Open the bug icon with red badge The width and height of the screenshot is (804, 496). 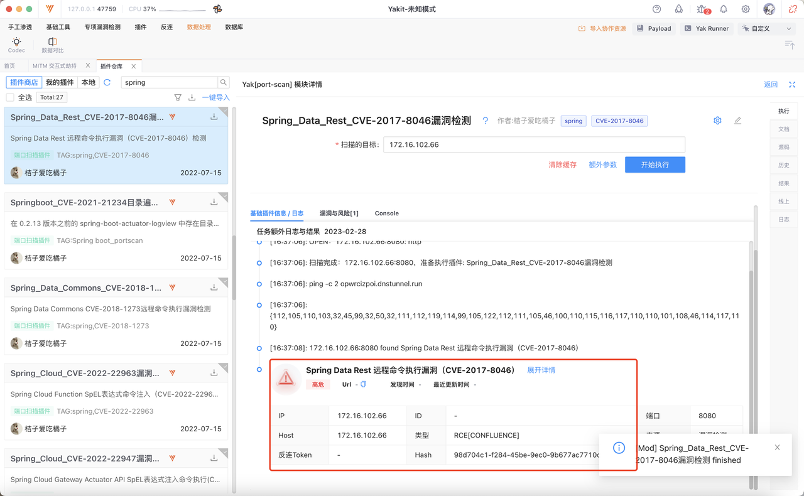click(x=703, y=9)
